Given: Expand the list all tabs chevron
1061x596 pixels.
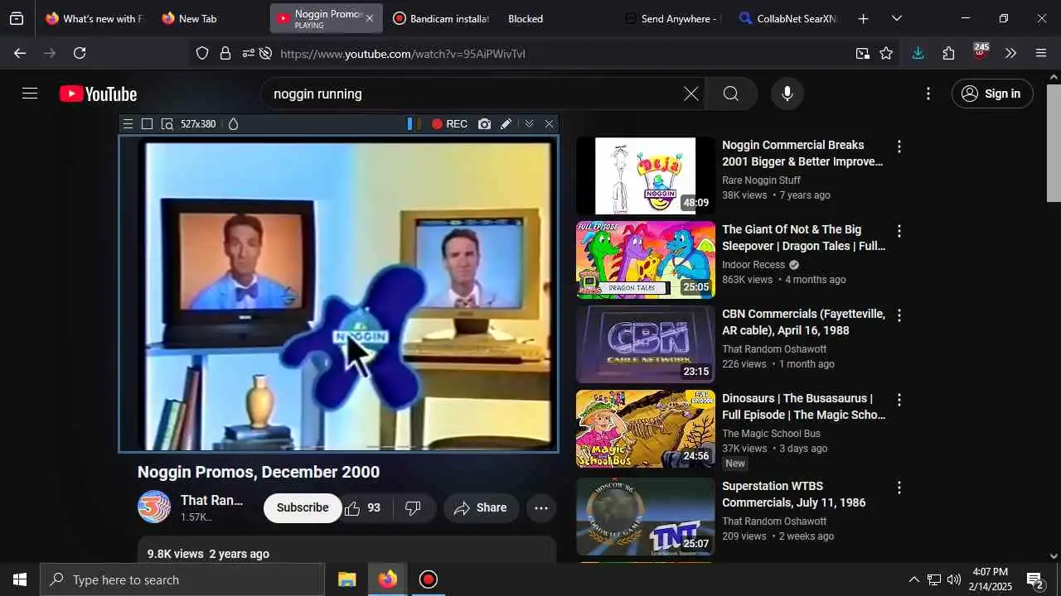Looking at the screenshot, I should point(896,18).
